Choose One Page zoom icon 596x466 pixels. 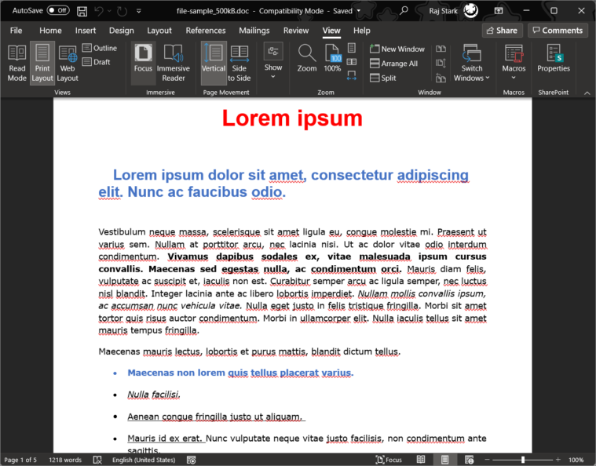click(352, 48)
